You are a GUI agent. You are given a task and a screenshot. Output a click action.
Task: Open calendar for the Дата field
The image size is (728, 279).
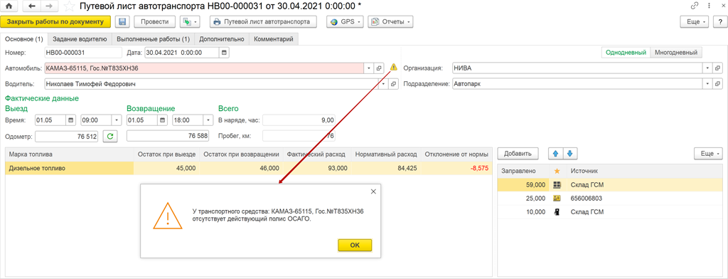(224, 53)
